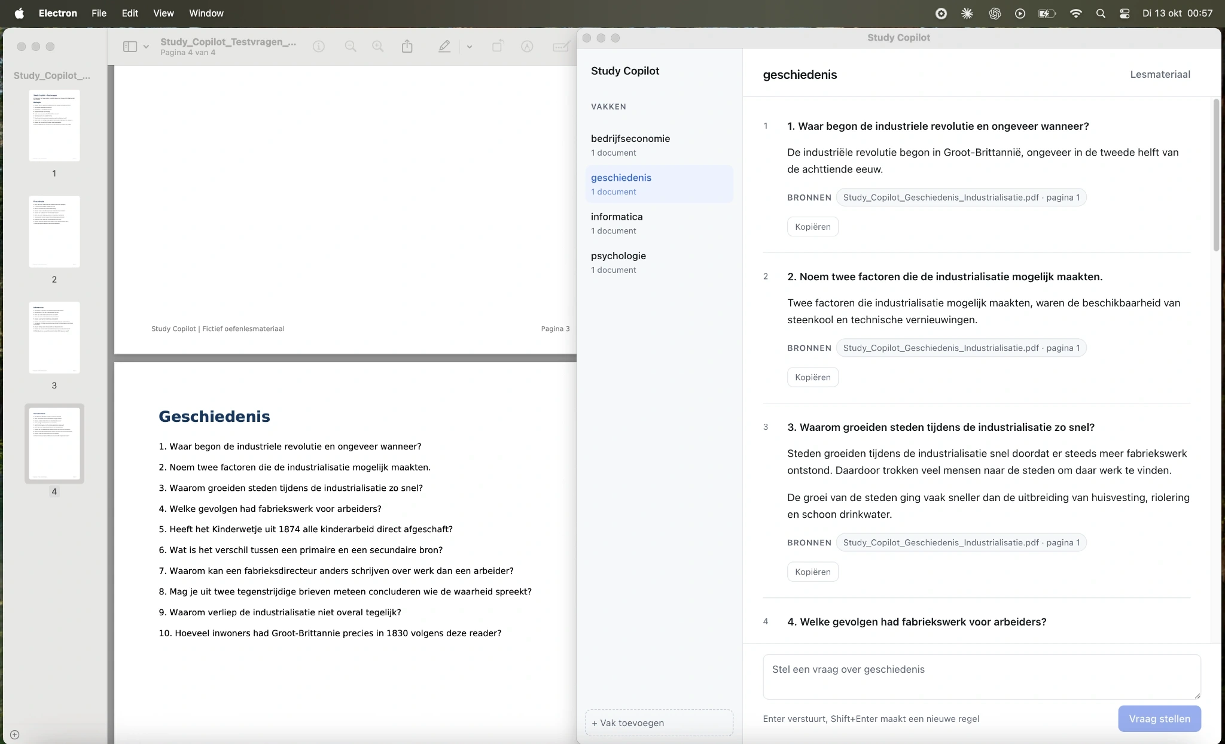
Task: Click the Wi-Fi status icon
Action: 1075,13
